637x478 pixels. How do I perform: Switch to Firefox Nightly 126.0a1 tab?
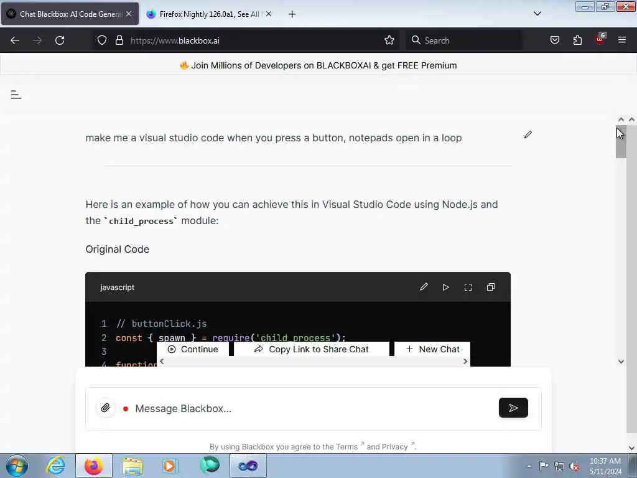pyautogui.click(x=209, y=14)
